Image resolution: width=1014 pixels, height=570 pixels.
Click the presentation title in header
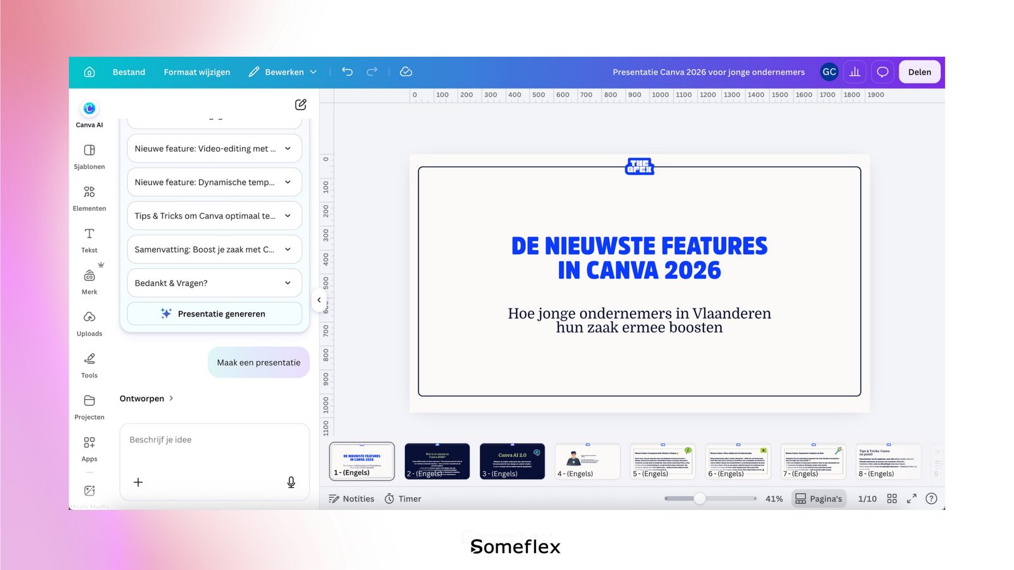[709, 72]
